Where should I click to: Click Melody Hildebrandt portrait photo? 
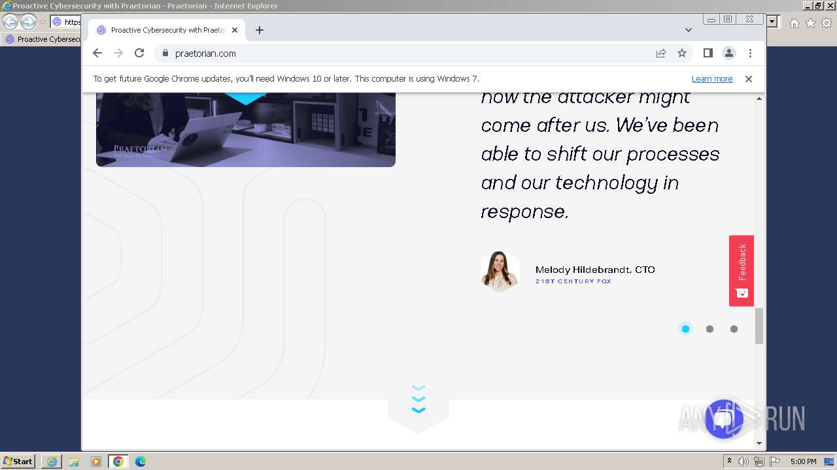pos(500,270)
